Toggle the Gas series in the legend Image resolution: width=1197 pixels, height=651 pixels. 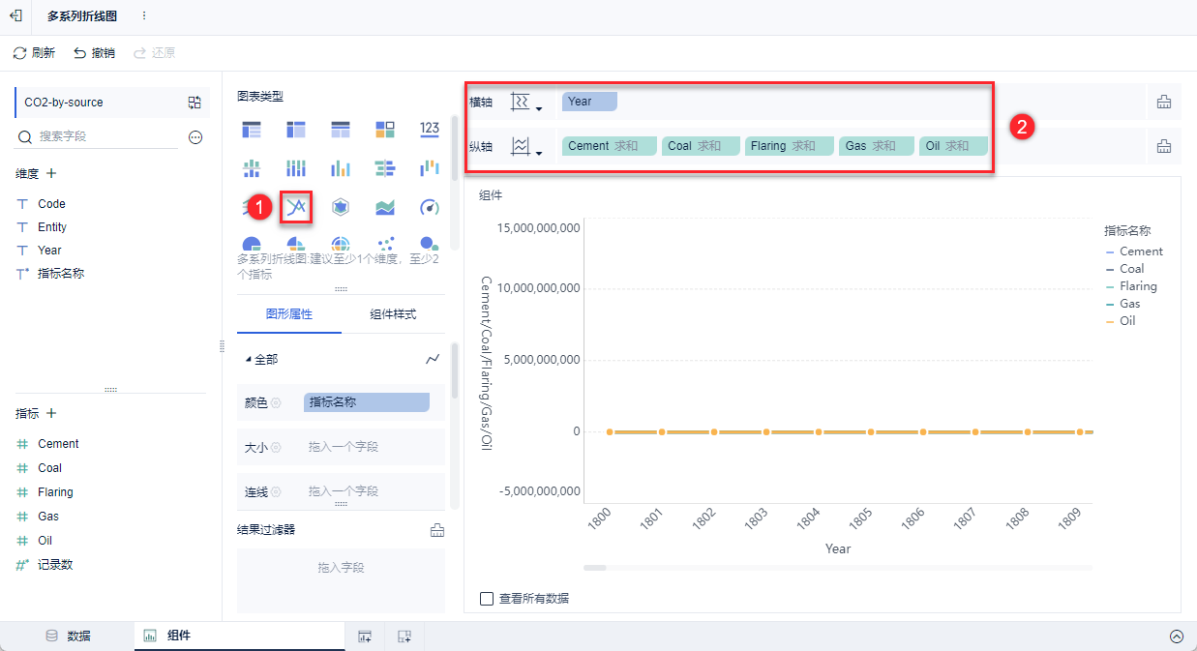[1122, 304]
